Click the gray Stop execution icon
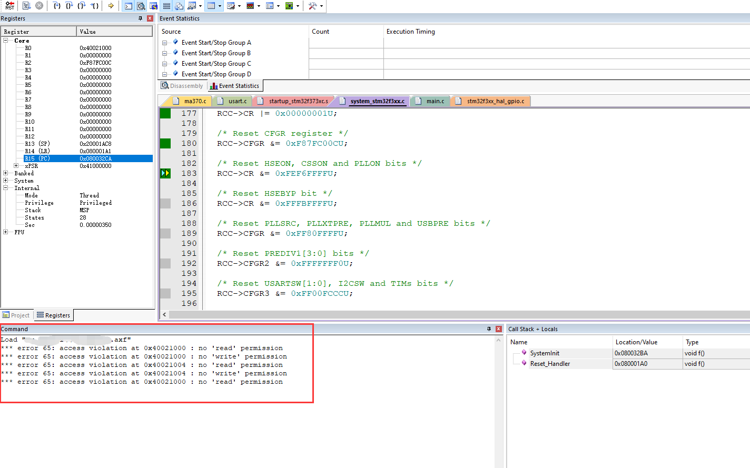This screenshot has height=468, width=750. click(x=39, y=6)
